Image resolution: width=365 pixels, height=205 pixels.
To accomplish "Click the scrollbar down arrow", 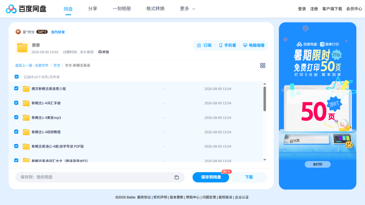I will [265, 160].
